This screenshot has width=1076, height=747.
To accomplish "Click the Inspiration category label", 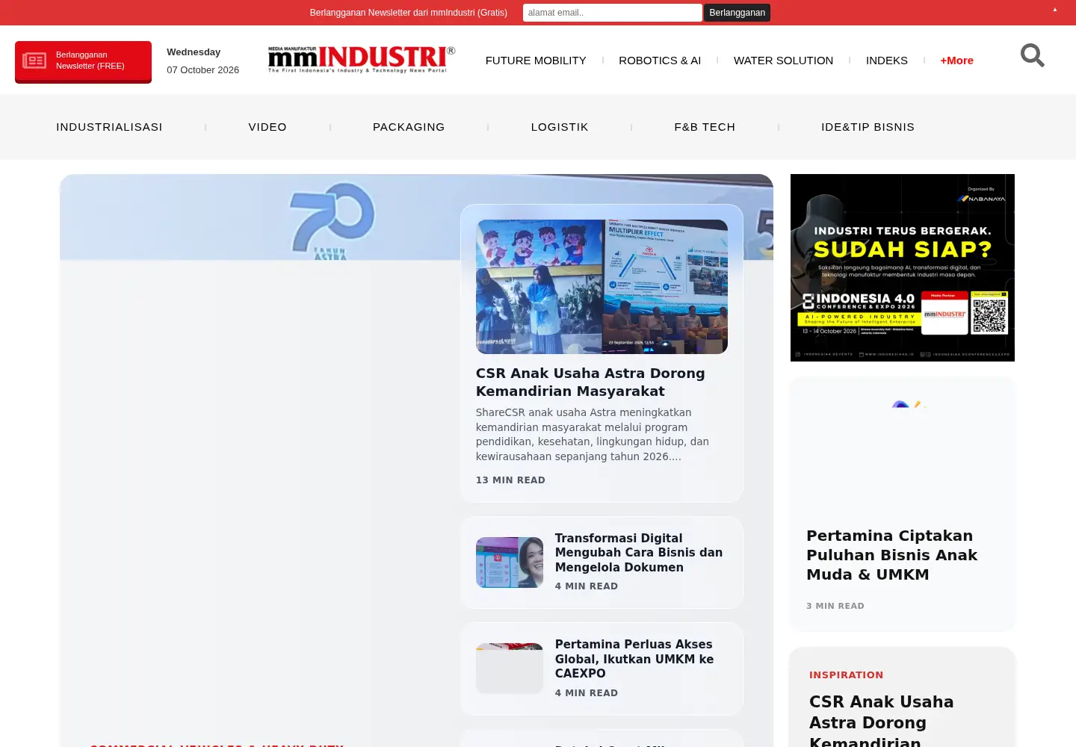I will click(x=846, y=675).
